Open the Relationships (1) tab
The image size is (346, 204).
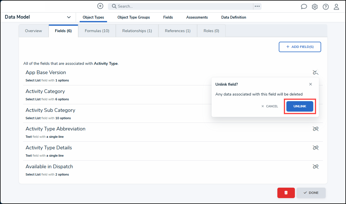click(x=137, y=31)
